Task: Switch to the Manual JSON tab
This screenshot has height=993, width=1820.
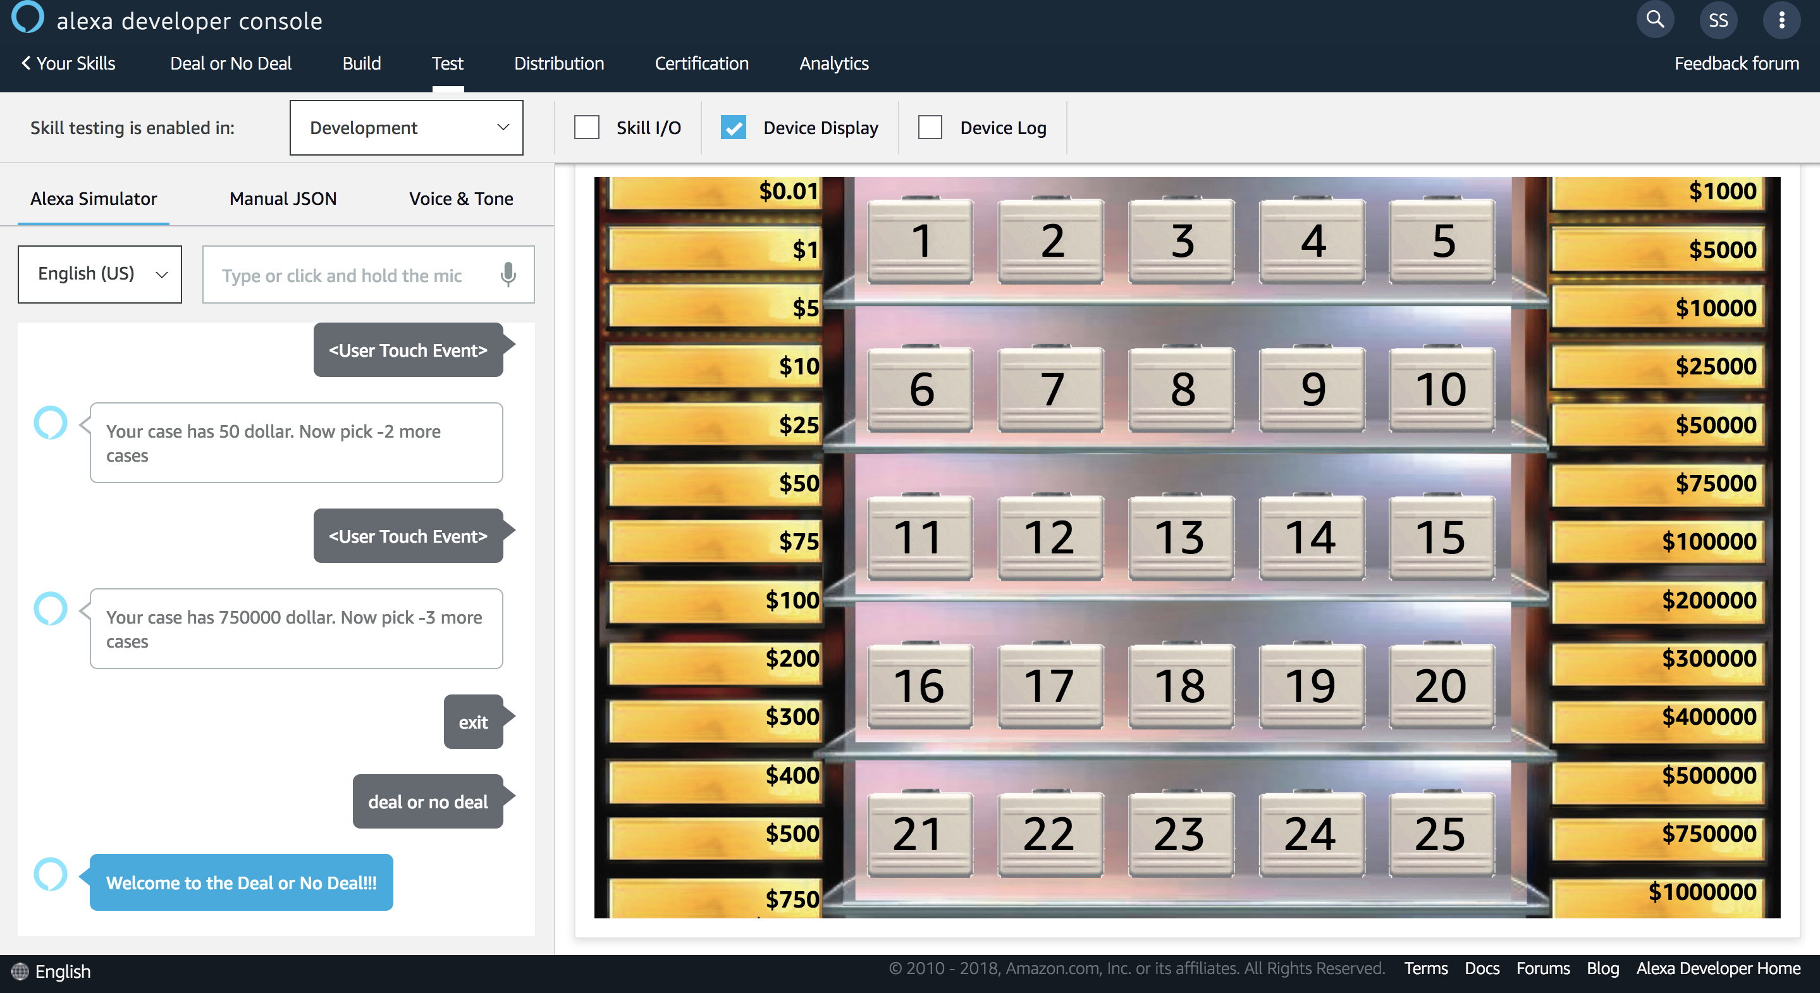Action: point(283,199)
